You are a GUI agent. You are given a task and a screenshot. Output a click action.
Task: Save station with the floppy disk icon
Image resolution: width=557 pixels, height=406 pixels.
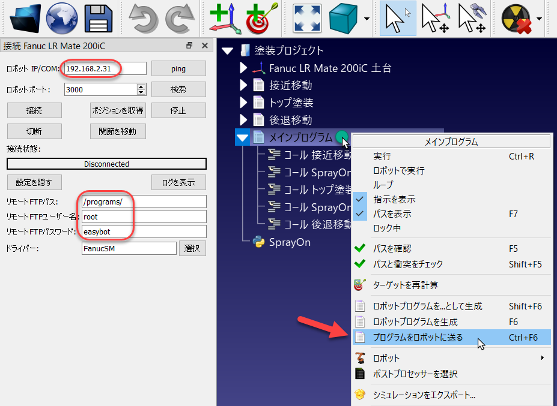(x=99, y=19)
